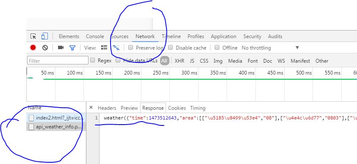
Task: Filter requests by Font
Action: click(x=253, y=61)
